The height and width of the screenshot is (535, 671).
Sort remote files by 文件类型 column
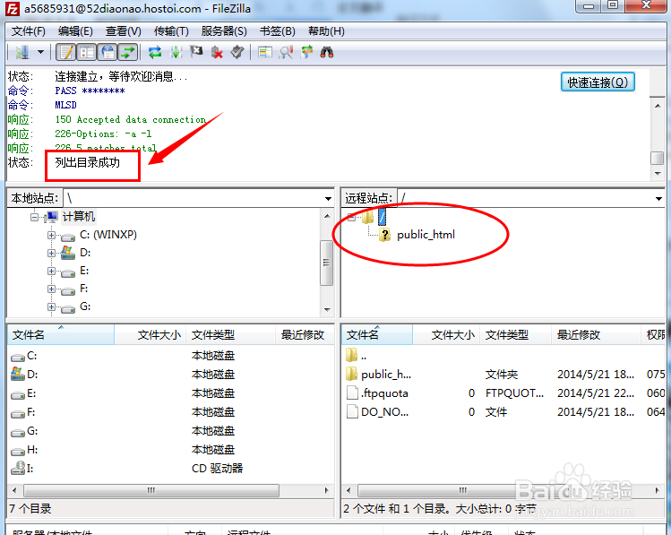coord(515,334)
